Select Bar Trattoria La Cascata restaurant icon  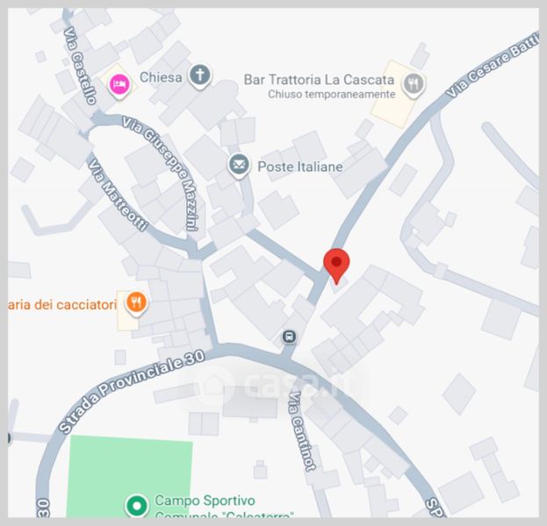(414, 85)
